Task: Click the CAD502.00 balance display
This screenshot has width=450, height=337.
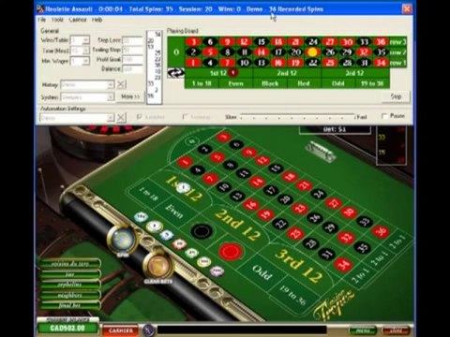Action: 67,329
